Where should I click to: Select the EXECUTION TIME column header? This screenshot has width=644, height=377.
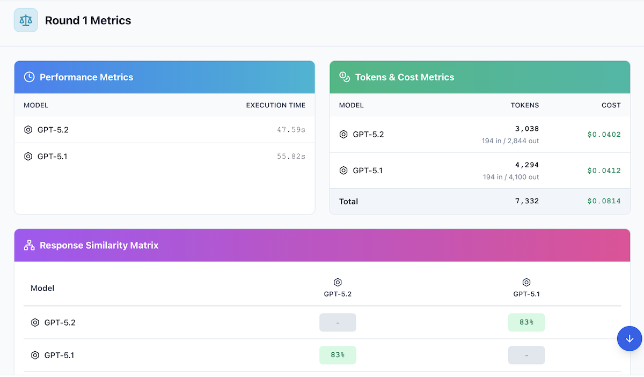(x=276, y=105)
